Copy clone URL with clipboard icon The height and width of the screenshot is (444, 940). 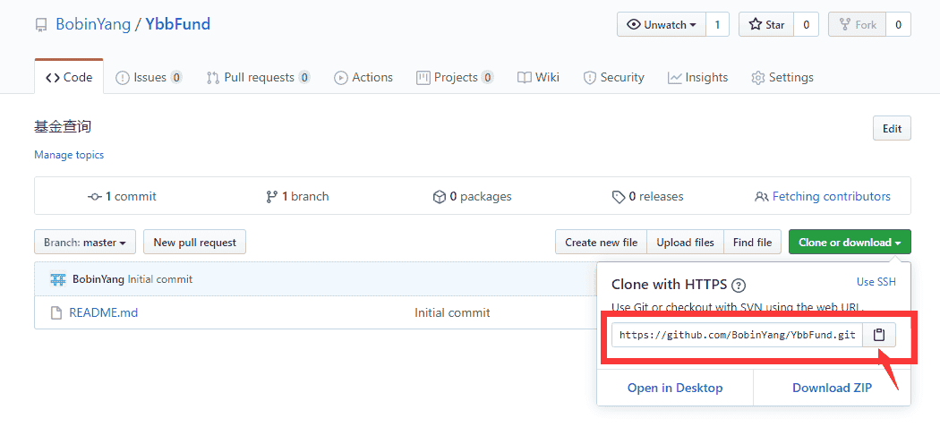point(879,335)
